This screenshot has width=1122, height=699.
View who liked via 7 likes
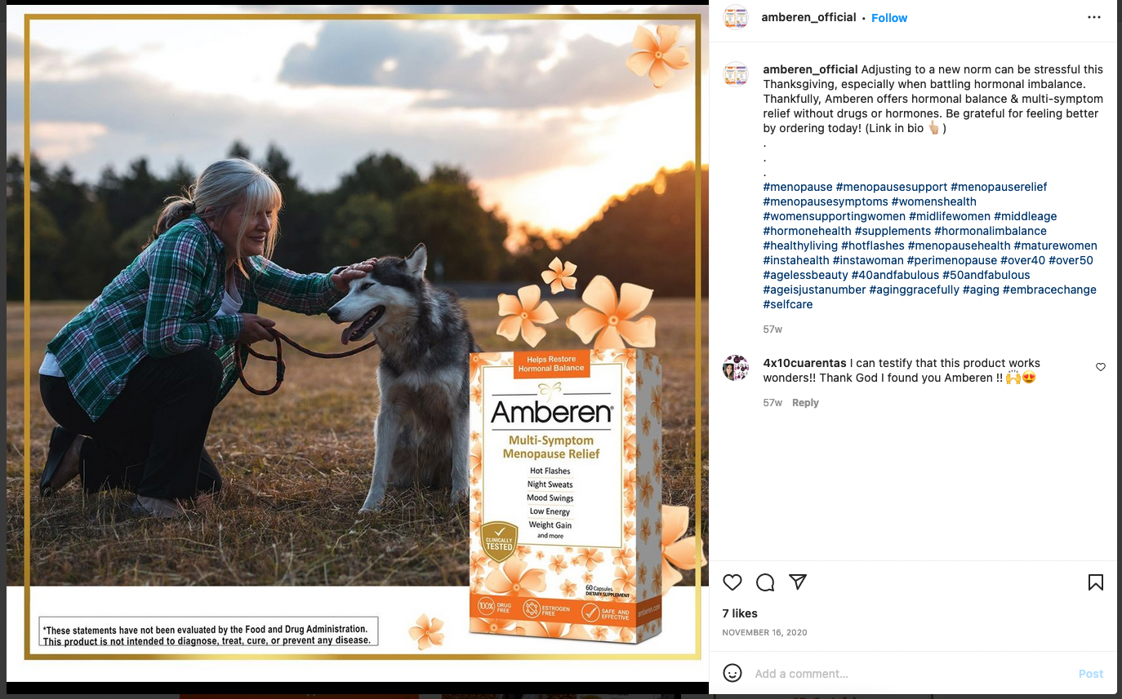[740, 613]
